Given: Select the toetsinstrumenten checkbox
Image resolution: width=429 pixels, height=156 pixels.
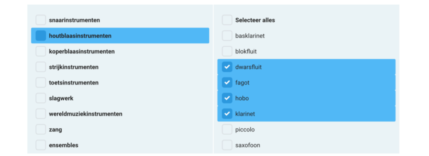Looking at the screenshot, I should 41,83.
